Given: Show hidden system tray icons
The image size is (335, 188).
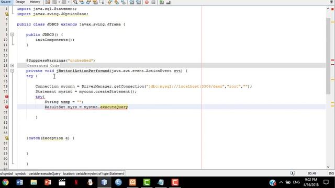Looking at the screenshot, I should [x=281, y=182].
